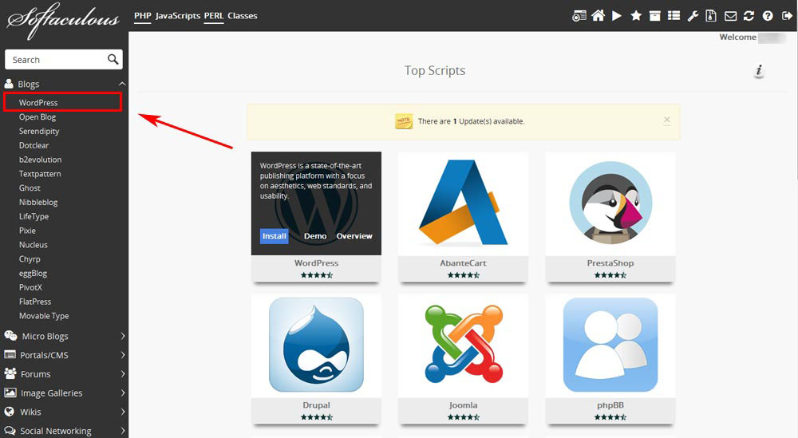This screenshot has height=438, width=798.
Task: Click the WordPress Install button
Action: [x=275, y=236]
